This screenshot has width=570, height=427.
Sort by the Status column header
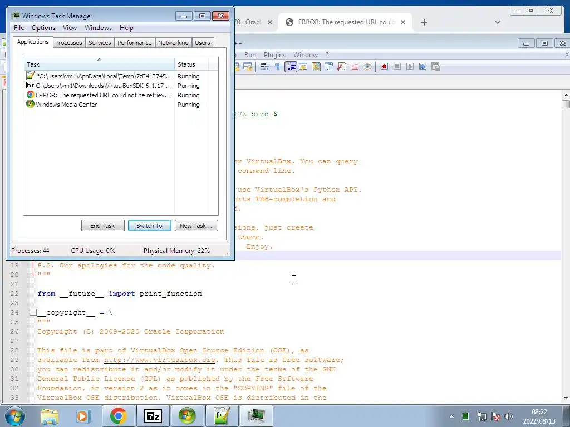tap(191, 64)
